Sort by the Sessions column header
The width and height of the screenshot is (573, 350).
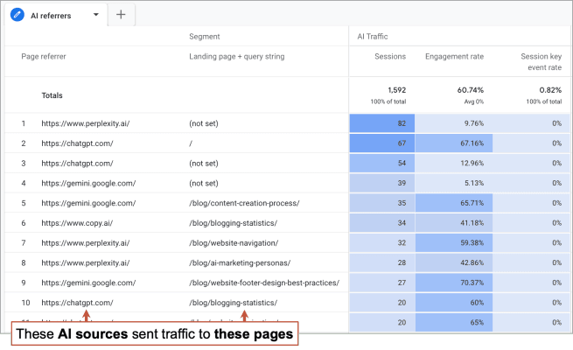tap(388, 57)
